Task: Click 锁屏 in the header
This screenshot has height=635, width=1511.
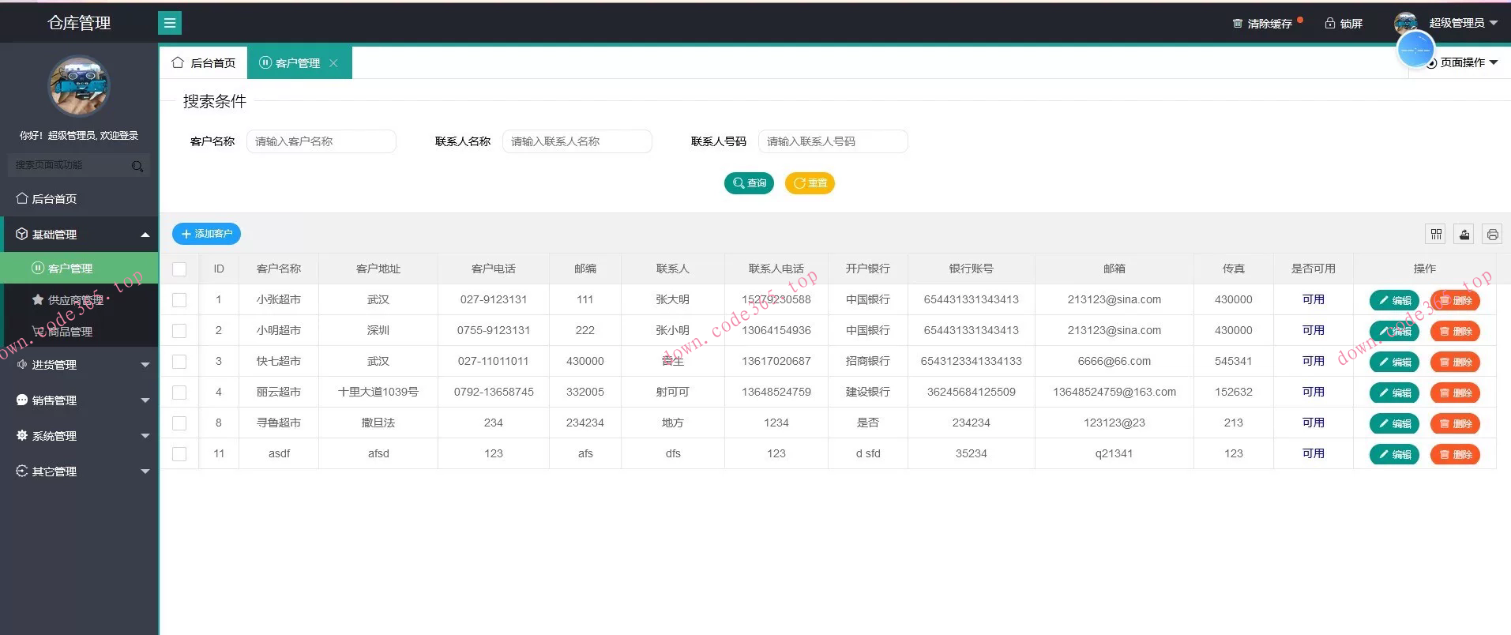Action: (1351, 24)
